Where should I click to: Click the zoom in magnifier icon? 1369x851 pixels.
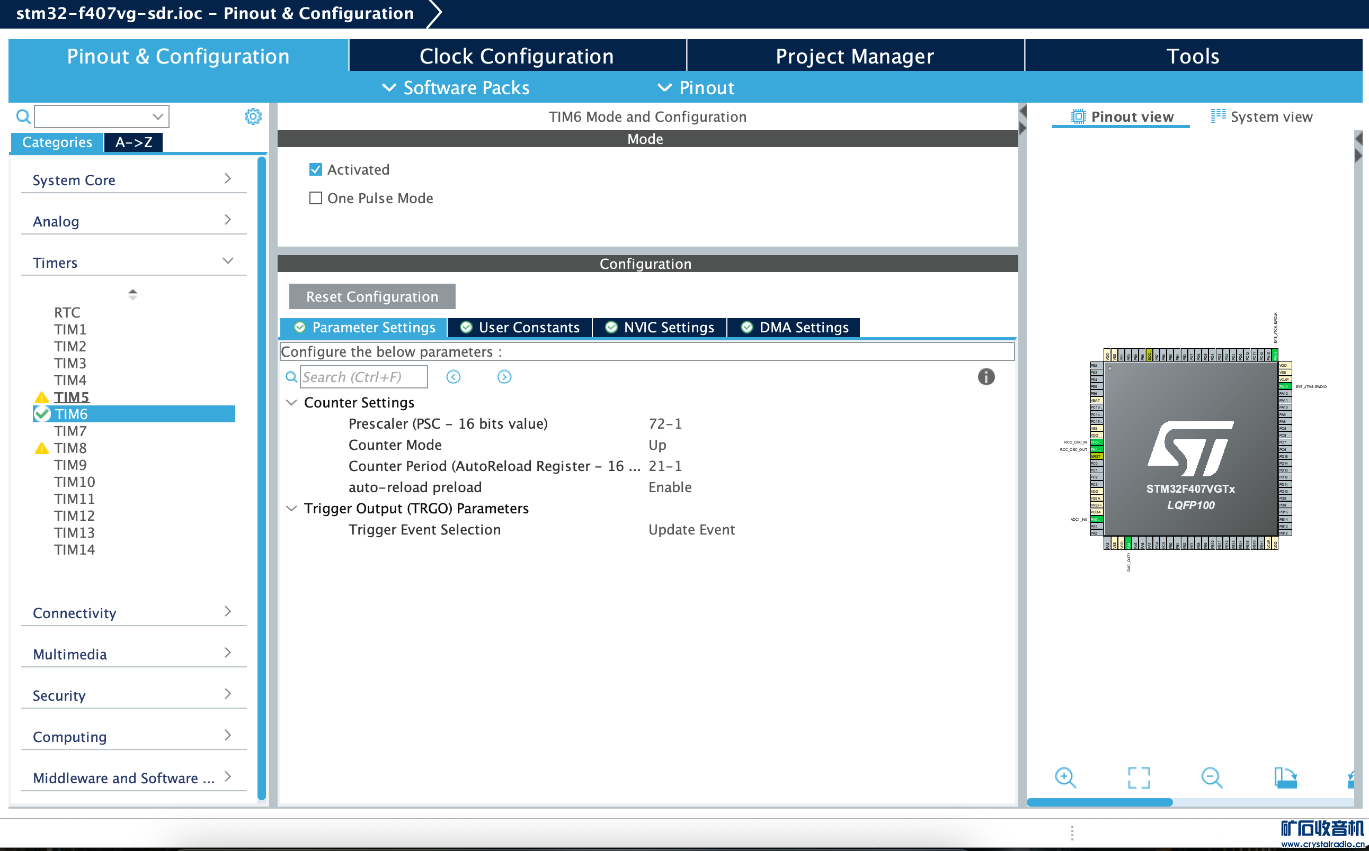(1064, 778)
